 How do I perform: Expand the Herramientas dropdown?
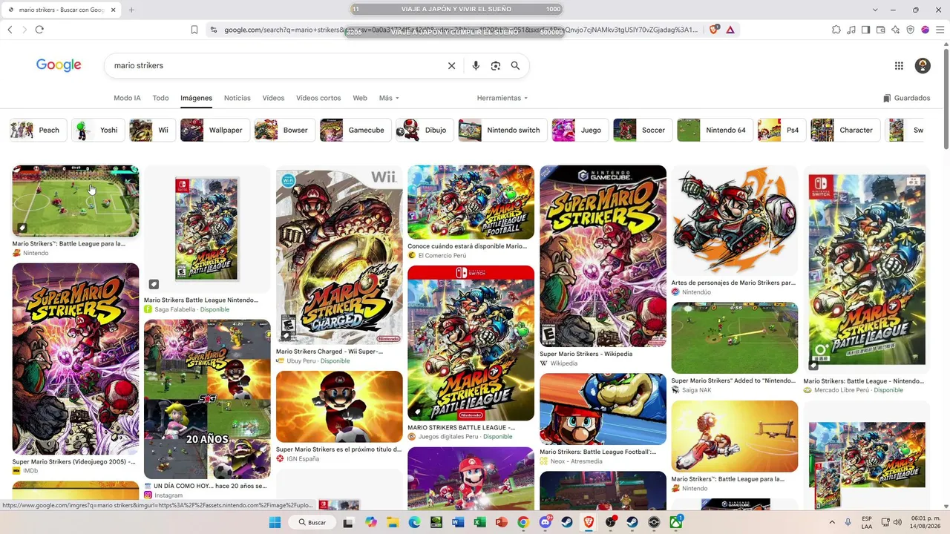pos(502,98)
